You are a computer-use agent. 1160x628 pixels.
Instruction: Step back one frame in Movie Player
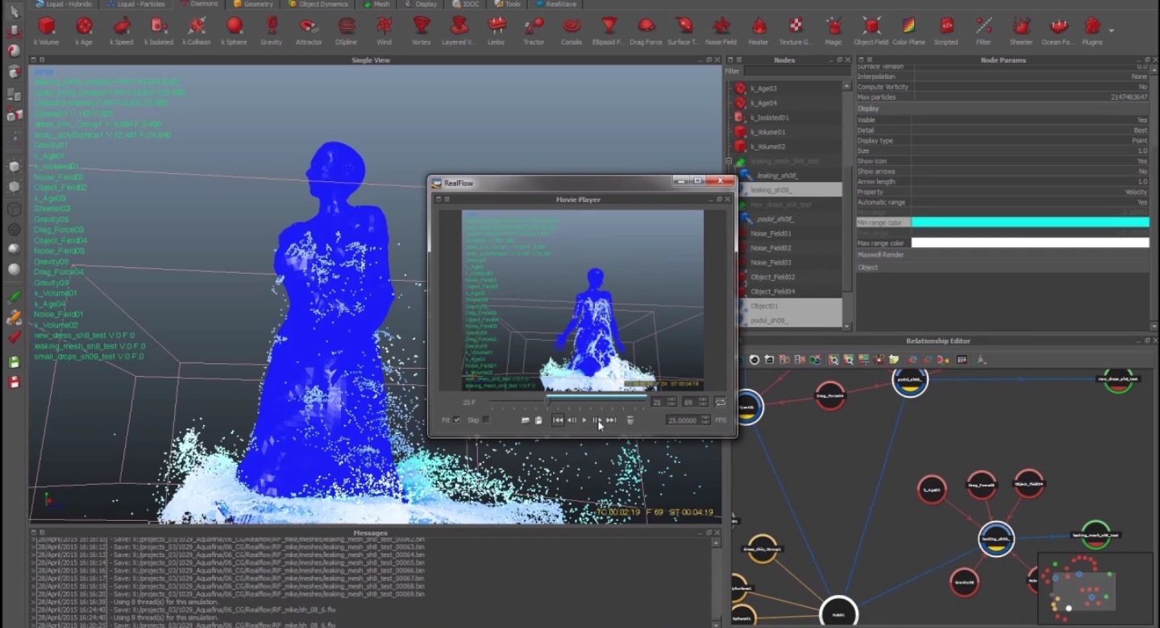(572, 420)
